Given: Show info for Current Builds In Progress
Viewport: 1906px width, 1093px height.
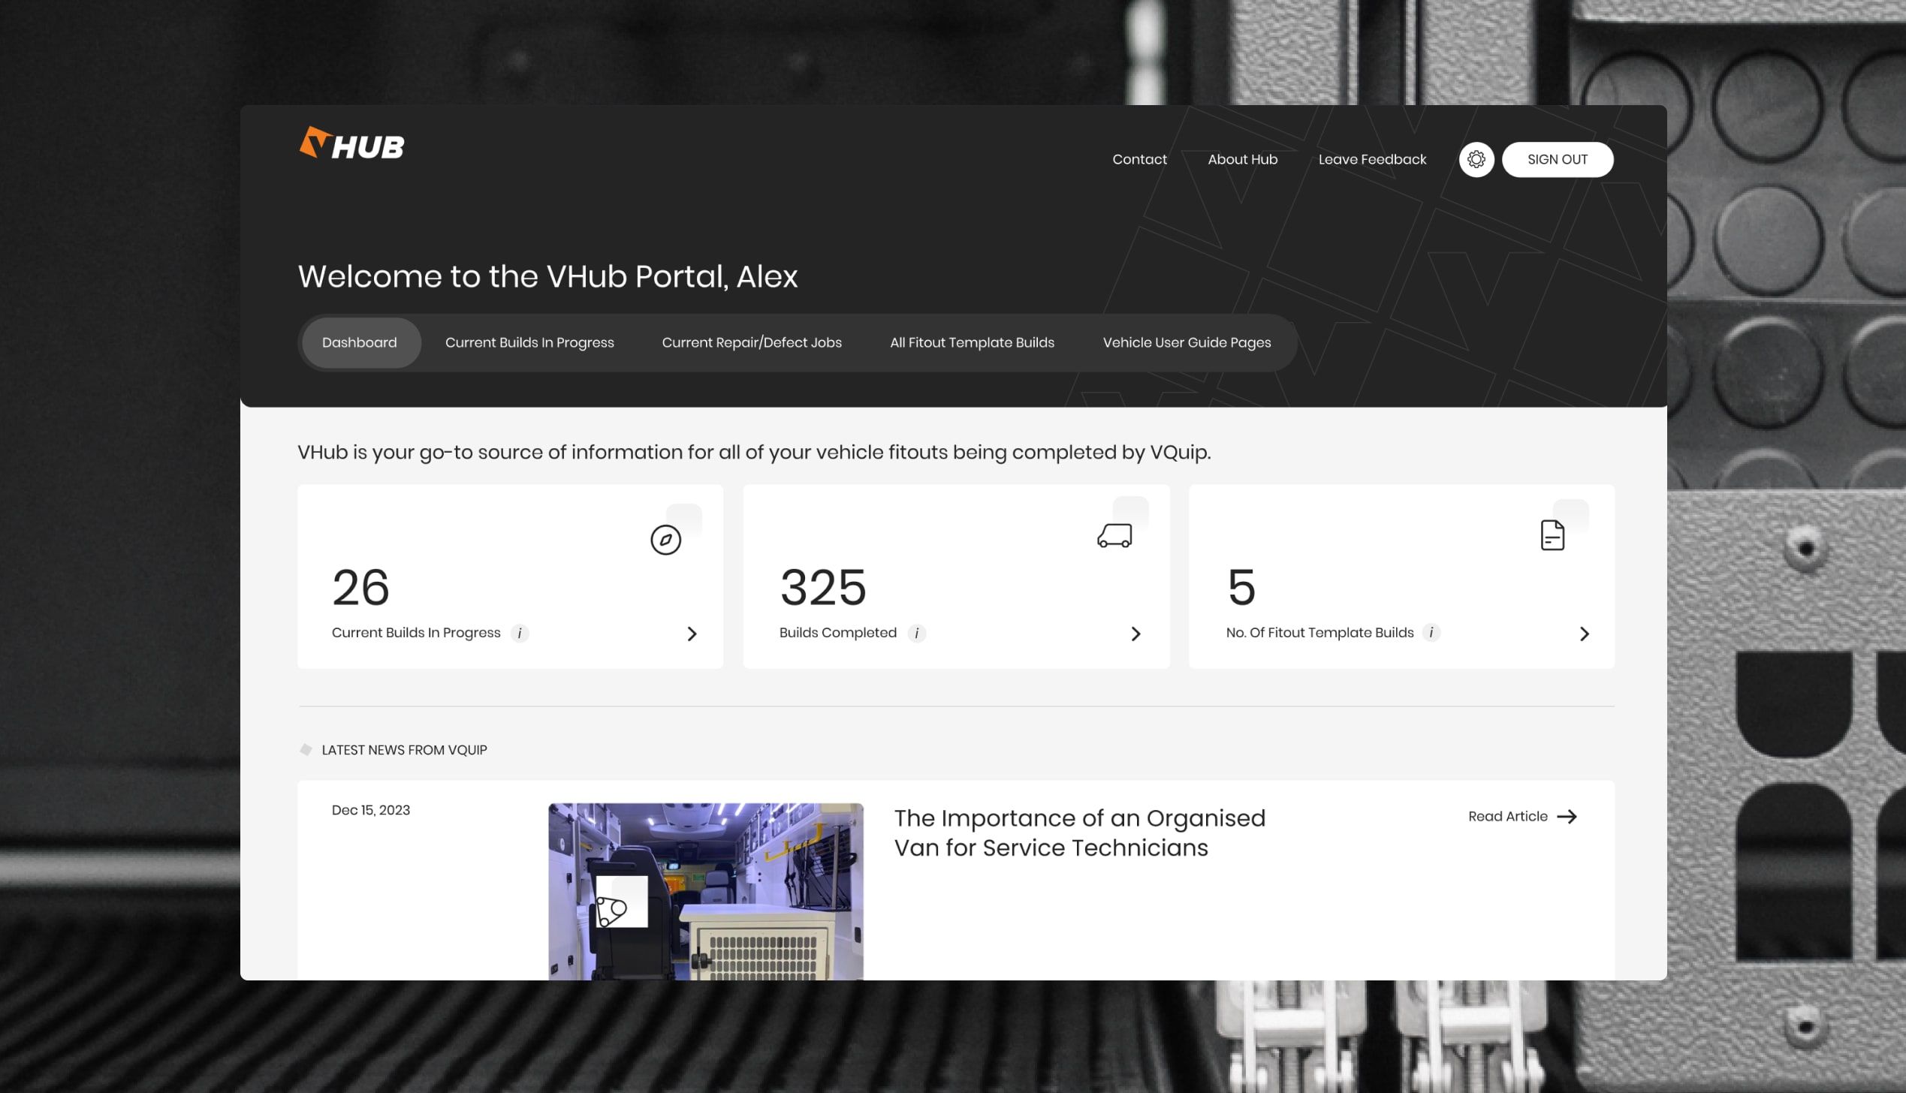Looking at the screenshot, I should pyautogui.click(x=520, y=633).
